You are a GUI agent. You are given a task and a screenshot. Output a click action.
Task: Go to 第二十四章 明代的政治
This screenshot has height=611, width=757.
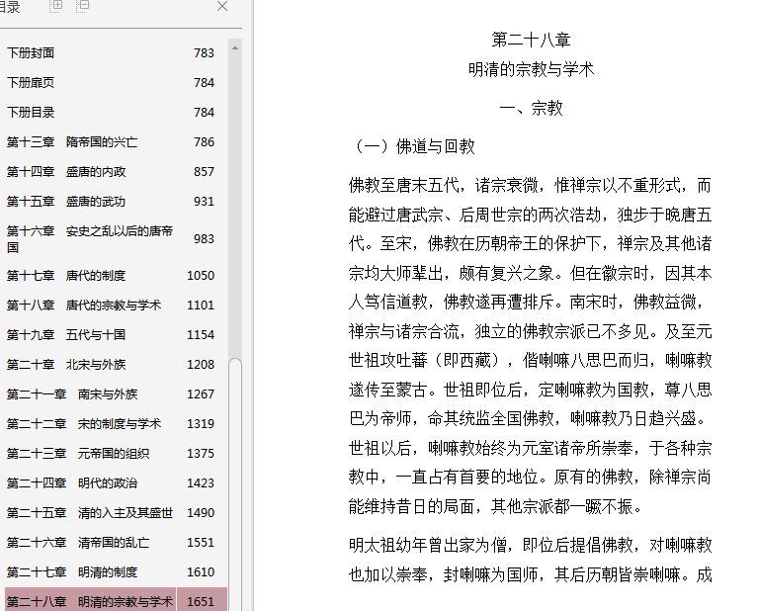coord(72,483)
